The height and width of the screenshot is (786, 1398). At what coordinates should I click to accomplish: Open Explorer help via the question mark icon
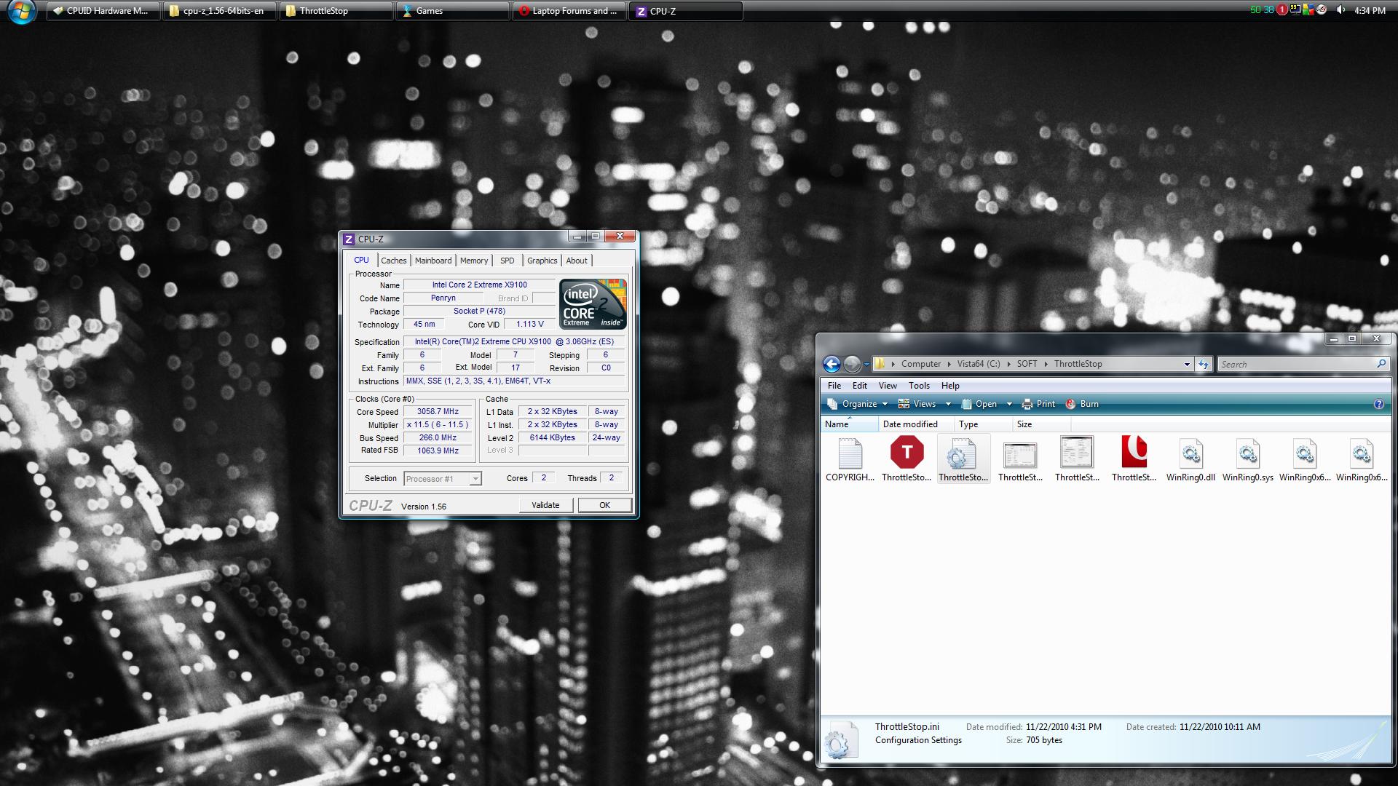pyautogui.click(x=1378, y=404)
